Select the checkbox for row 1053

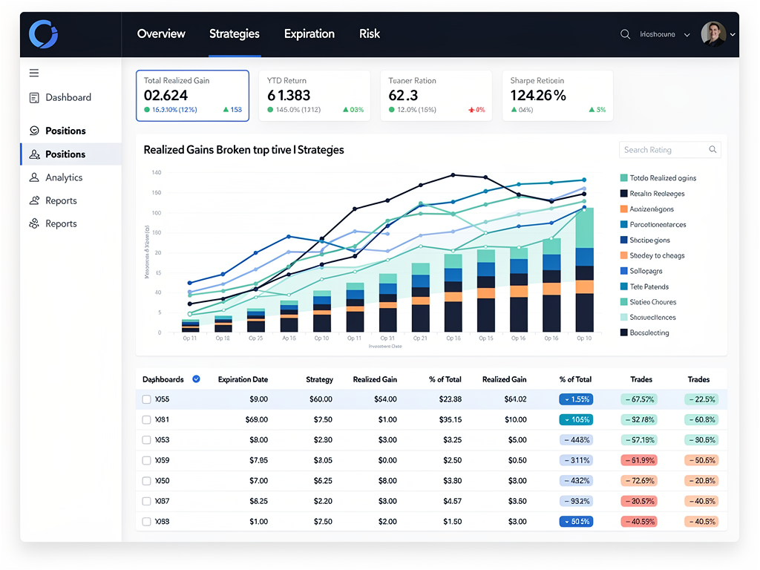point(147,440)
